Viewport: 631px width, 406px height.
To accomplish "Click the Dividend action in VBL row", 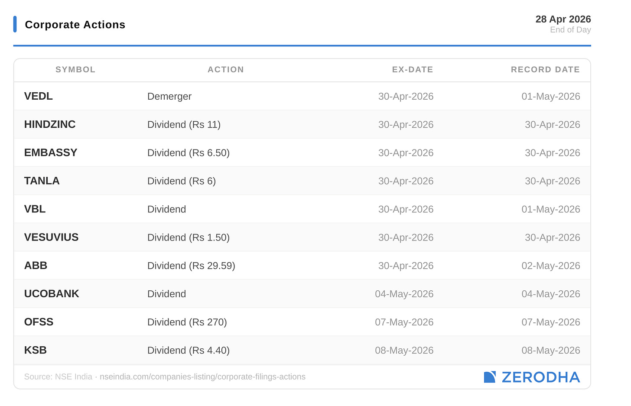I will point(166,209).
